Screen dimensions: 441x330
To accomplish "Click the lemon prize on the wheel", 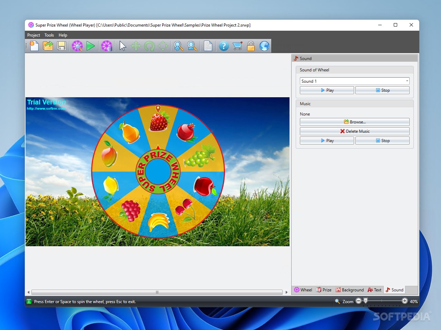I will pyautogui.click(x=110, y=188).
